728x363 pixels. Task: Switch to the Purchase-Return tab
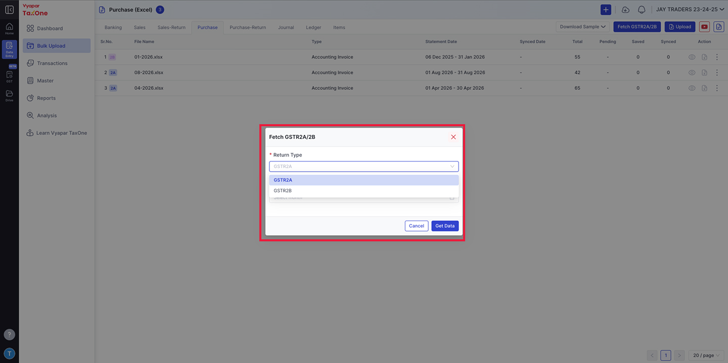point(248,27)
